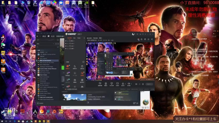
Task: Open the clipboard task tool in toolbox
Action: [x=82, y=67]
